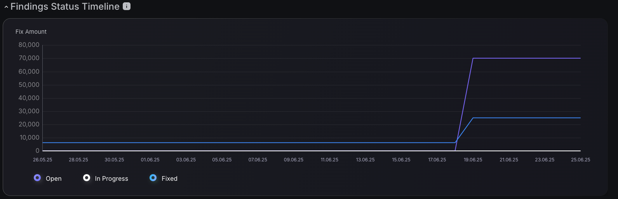Click the 40,000 y-axis label
Viewport: 618px width, 199px height.
tap(29, 98)
